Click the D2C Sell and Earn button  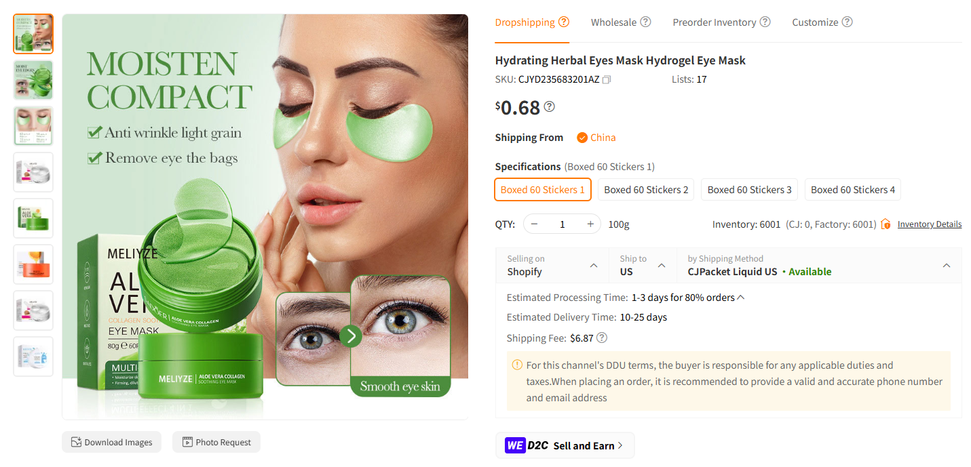(565, 445)
